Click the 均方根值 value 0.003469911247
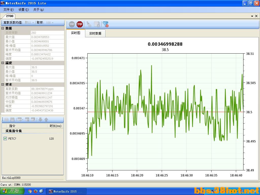260x195 pixels. (x=47, y=97)
